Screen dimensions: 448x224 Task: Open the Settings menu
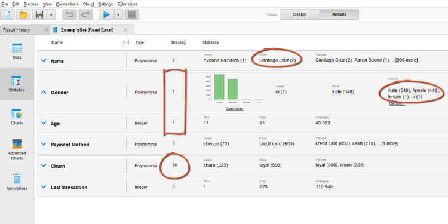[105, 4]
